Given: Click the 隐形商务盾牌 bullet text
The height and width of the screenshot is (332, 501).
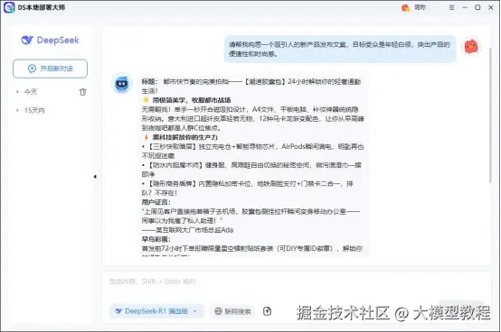Looking at the screenshot, I should coord(247,188).
